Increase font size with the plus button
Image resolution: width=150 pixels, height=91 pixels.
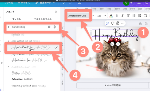point(105,16)
